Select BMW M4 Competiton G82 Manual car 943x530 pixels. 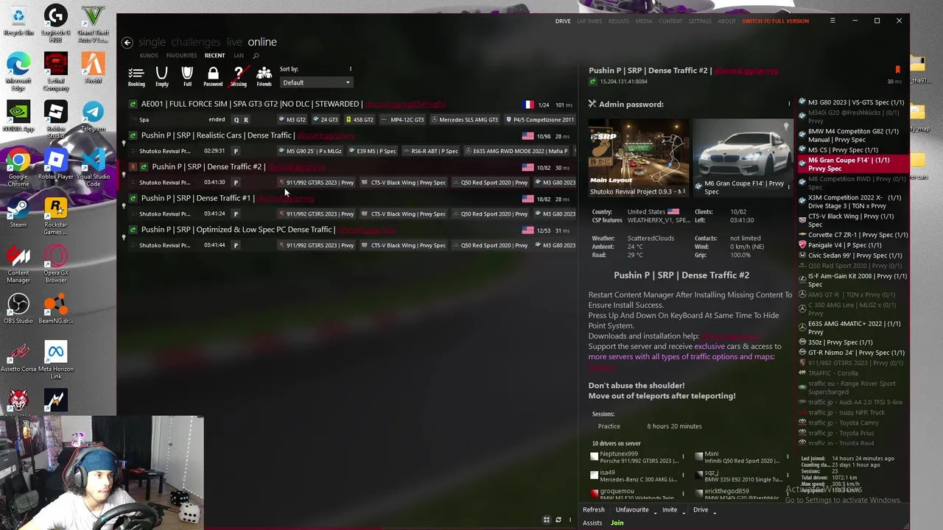[x=852, y=135]
